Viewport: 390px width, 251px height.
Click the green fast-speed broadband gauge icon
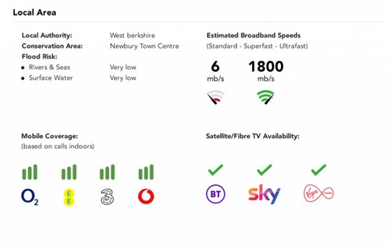pyautogui.click(x=266, y=97)
